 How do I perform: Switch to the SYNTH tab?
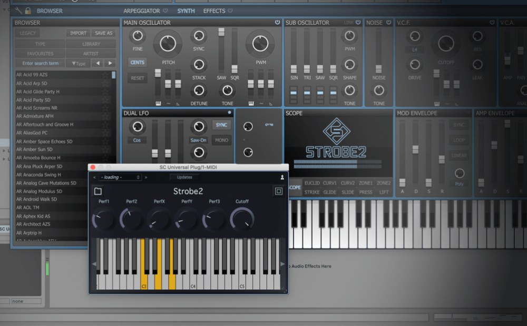(x=186, y=11)
